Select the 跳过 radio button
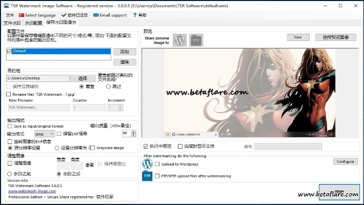This screenshot has width=364, height=205. coord(109,87)
